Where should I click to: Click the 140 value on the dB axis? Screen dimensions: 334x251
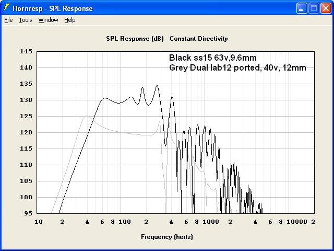26,67
